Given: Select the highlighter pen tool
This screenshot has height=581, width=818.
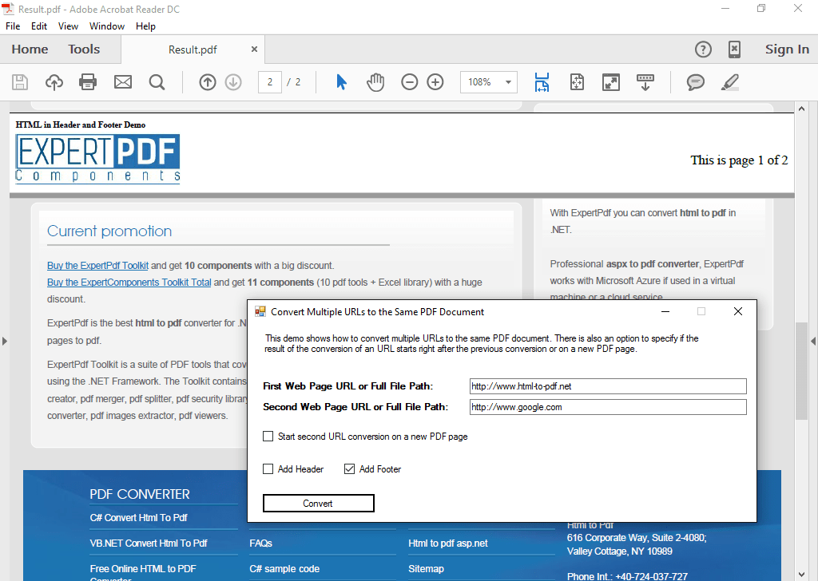Looking at the screenshot, I should pyautogui.click(x=729, y=81).
